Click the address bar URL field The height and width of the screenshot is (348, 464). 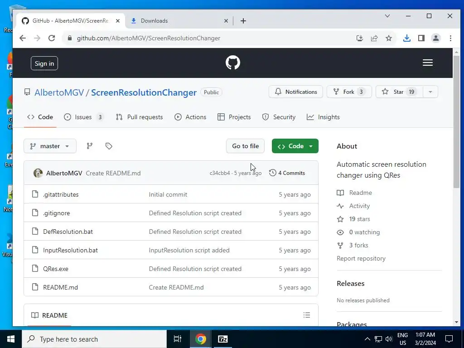[x=207, y=38]
